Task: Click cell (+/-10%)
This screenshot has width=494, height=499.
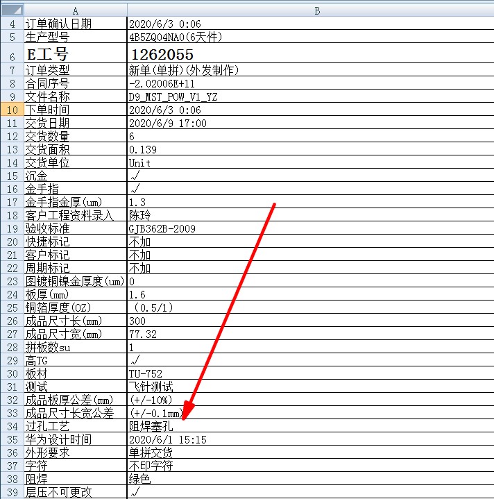Action: [x=310, y=400]
